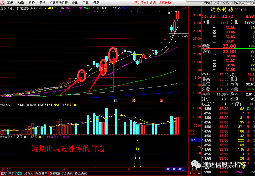Click the 涨 info marker on the chart
The height and width of the screenshot is (176, 255).
[x=162, y=101]
